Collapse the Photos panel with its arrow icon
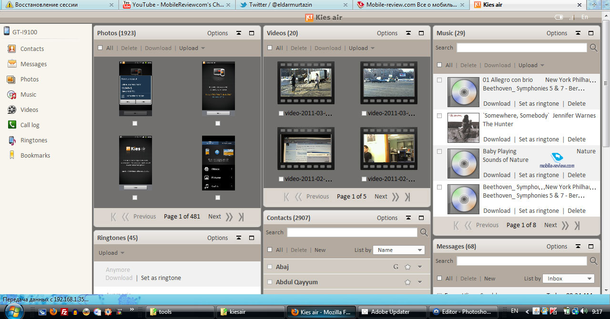Screen dimensions: 610x319 point(239,33)
